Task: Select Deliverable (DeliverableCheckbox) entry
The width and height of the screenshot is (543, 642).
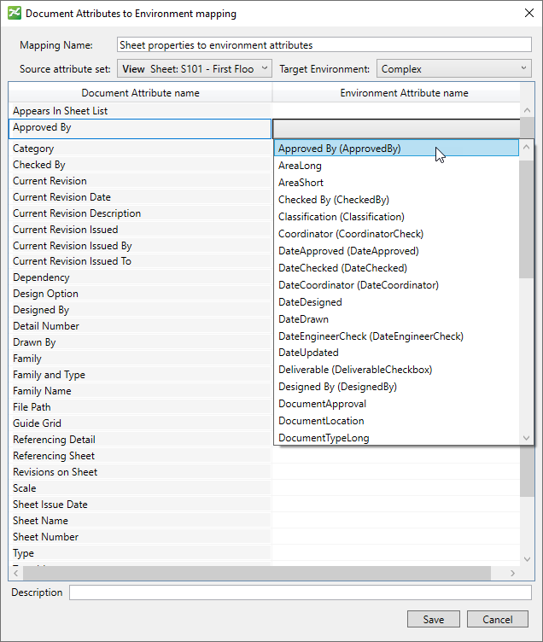Action: 396,370
